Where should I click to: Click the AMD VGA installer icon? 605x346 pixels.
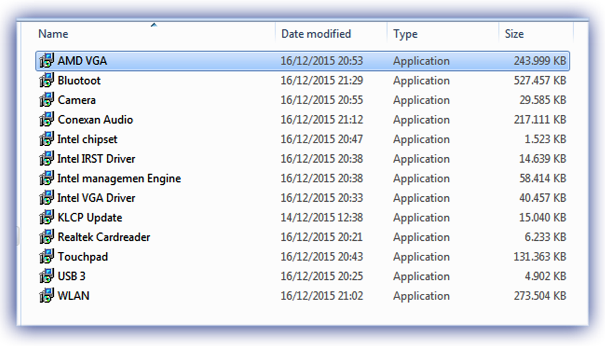point(47,61)
